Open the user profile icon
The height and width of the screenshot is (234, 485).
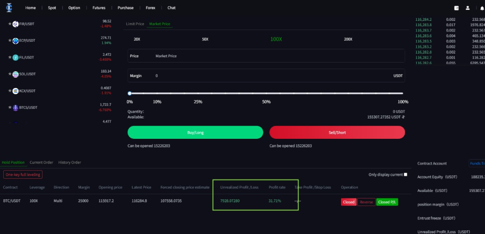tap(468, 8)
